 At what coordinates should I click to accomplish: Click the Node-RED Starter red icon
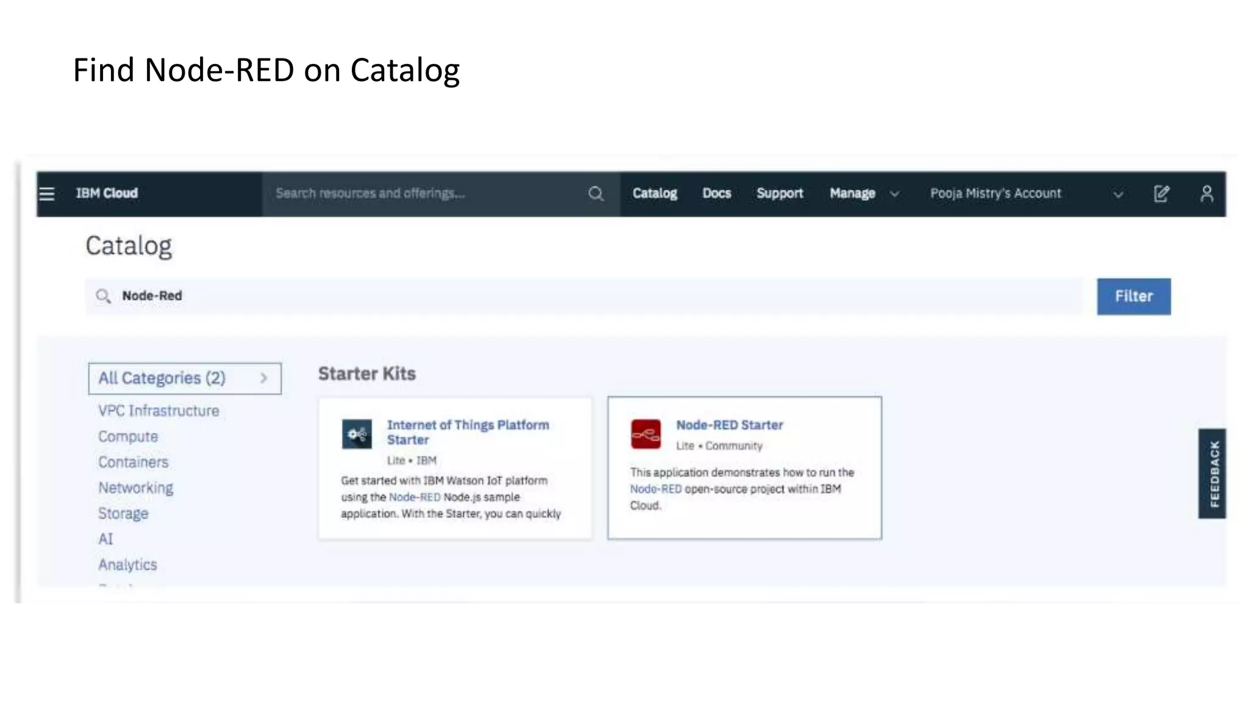tap(646, 434)
